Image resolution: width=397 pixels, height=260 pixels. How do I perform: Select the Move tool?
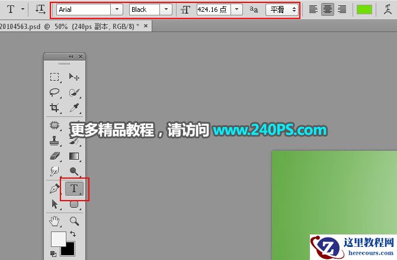pos(74,77)
